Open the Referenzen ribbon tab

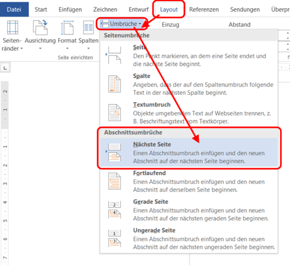coord(204,9)
